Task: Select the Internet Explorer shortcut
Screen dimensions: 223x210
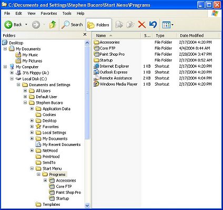Action: (x=111, y=66)
